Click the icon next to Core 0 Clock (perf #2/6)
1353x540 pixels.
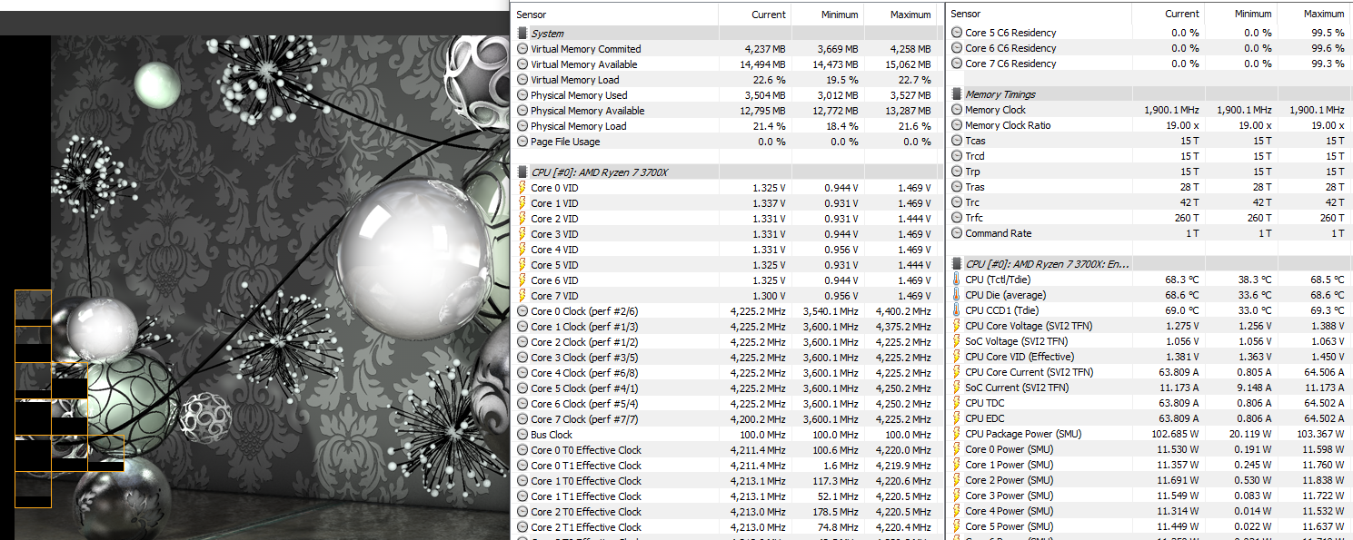[x=522, y=311]
